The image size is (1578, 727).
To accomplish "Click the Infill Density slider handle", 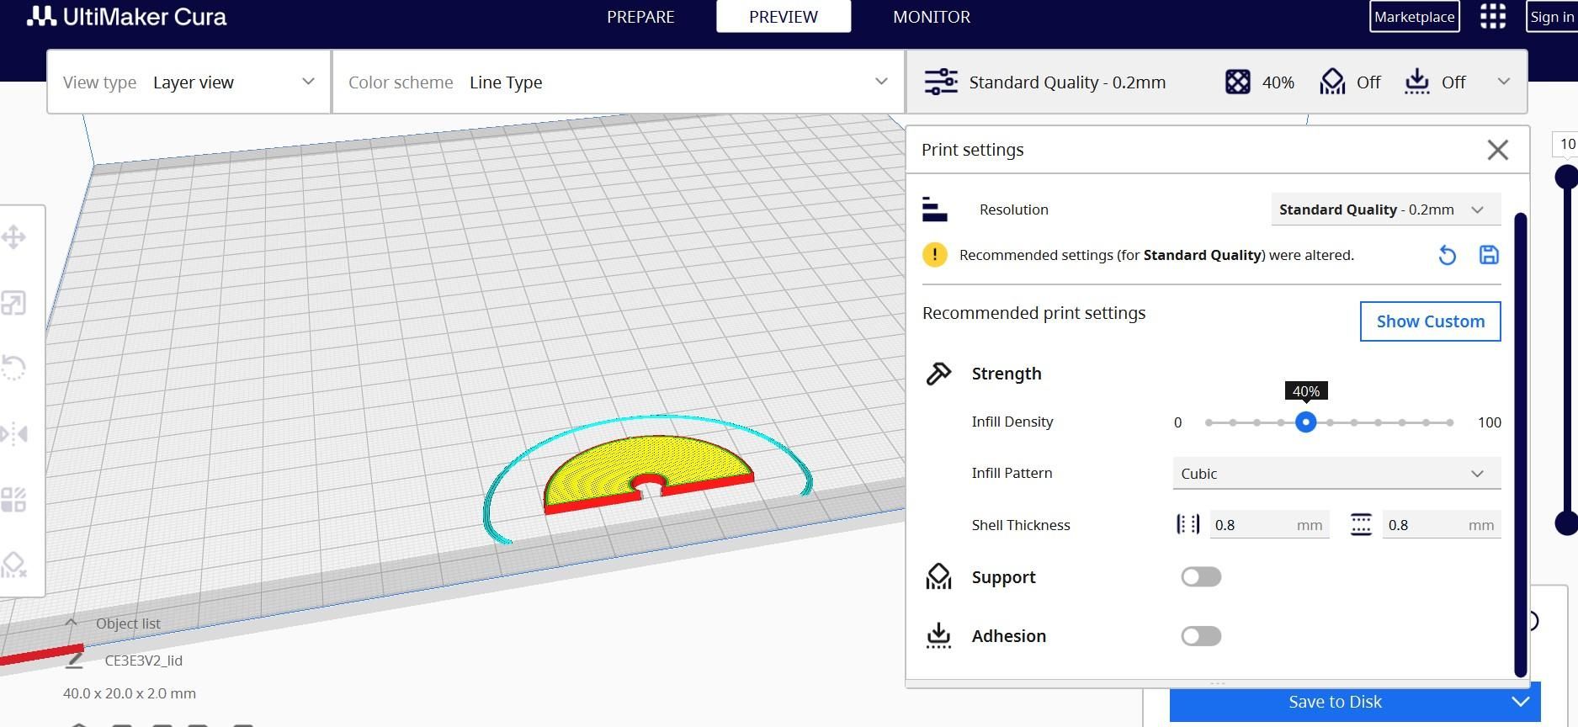I will coord(1305,422).
